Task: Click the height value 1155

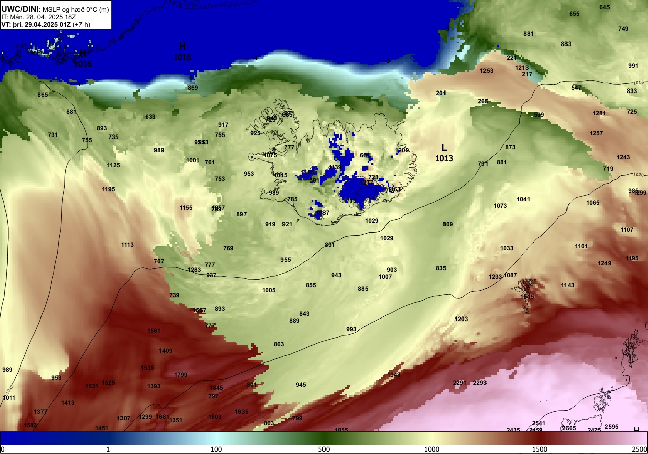Action: point(186,208)
